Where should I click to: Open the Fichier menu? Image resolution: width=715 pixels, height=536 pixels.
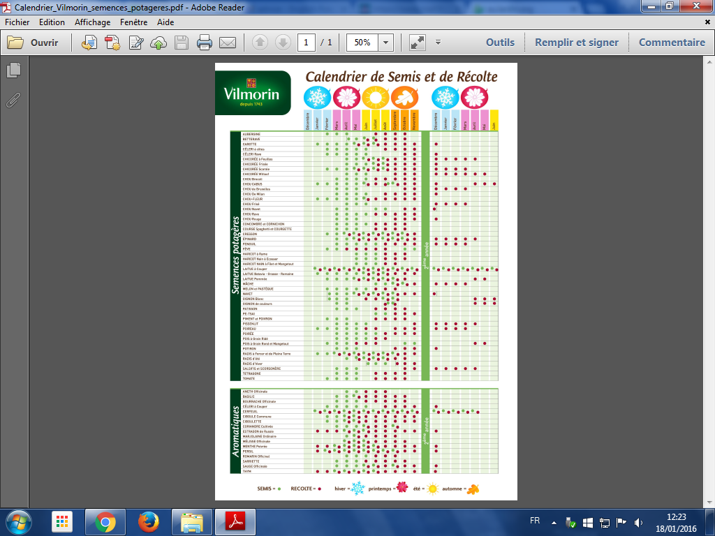coord(17,22)
